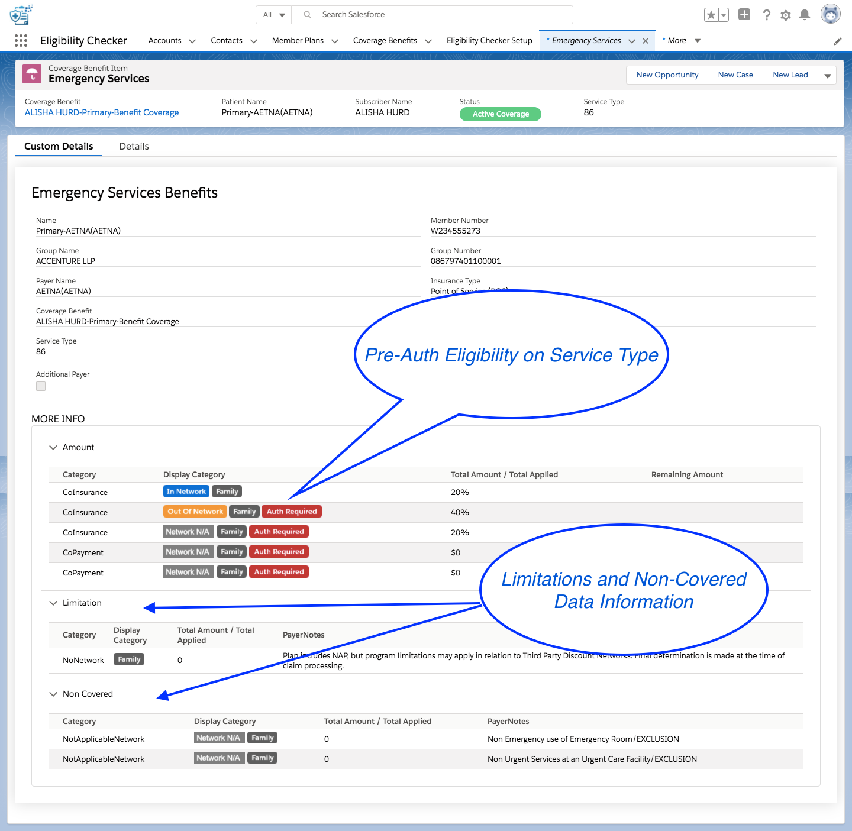Image resolution: width=852 pixels, height=831 pixels.
Task: Collapse the Non Covered section
Action: (x=53, y=693)
